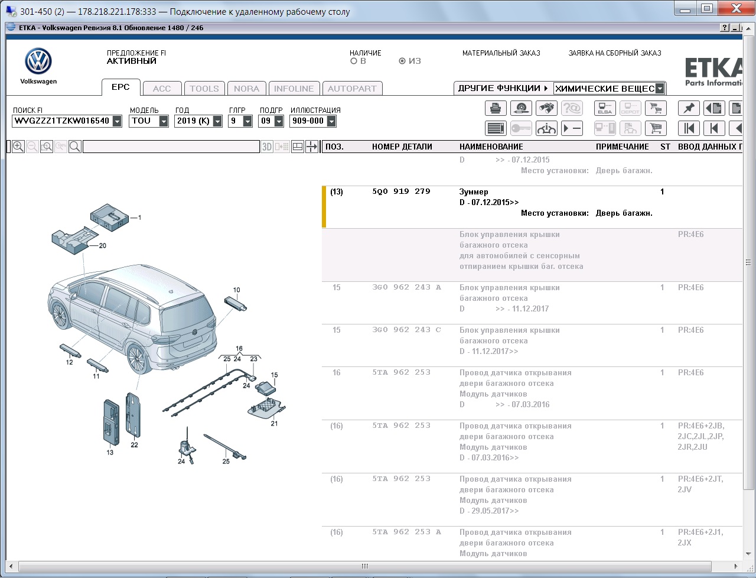Select part row 5Q0 919 279 Зуммер
Viewport: 756px width, 578px height.
[x=532, y=207]
